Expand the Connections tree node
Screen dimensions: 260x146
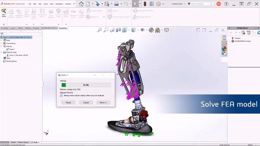click(1, 43)
